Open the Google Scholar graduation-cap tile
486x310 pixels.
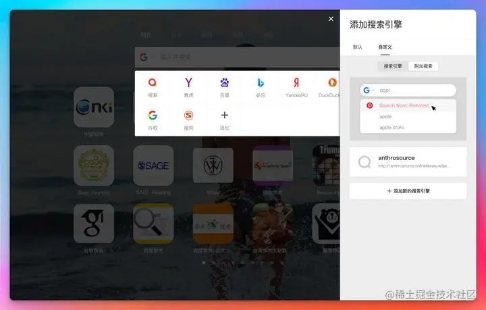(x=94, y=224)
